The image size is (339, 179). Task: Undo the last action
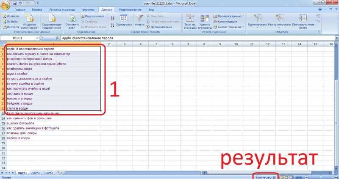pos(20,3)
